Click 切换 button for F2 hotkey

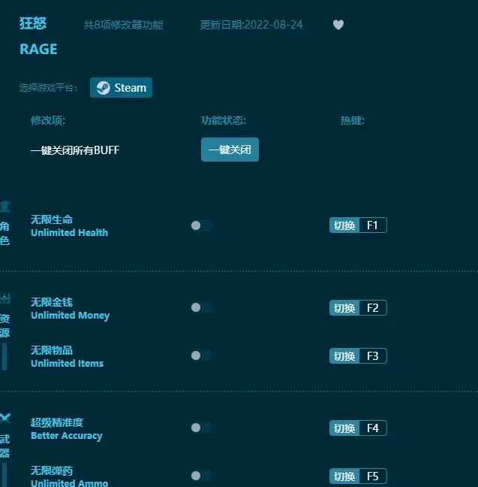pyautogui.click(x=344, y=308)
